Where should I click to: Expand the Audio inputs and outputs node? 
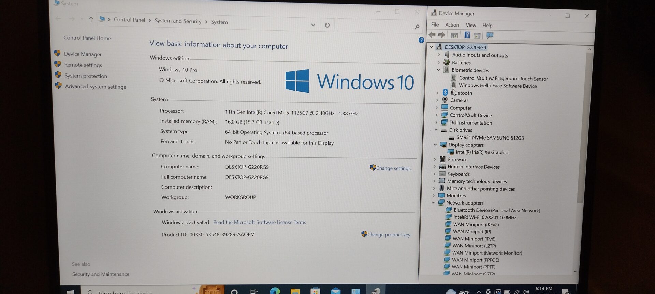pos(439,54)
